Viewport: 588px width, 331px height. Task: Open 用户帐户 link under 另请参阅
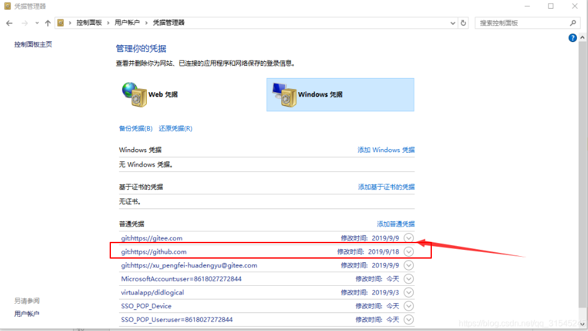27,314
